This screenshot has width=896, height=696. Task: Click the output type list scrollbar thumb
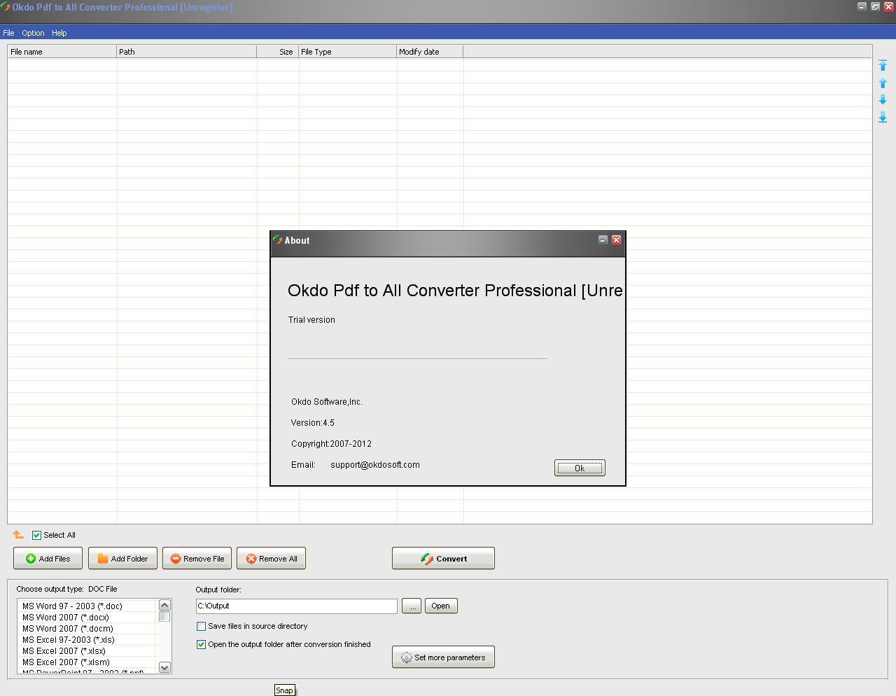(x=164, y=617)
